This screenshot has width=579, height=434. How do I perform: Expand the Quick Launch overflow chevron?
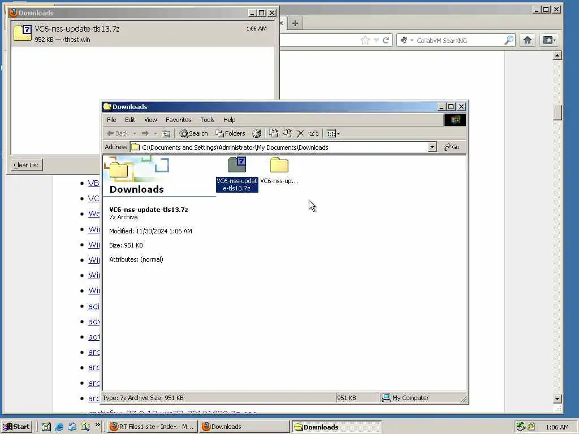click(97, 425)
